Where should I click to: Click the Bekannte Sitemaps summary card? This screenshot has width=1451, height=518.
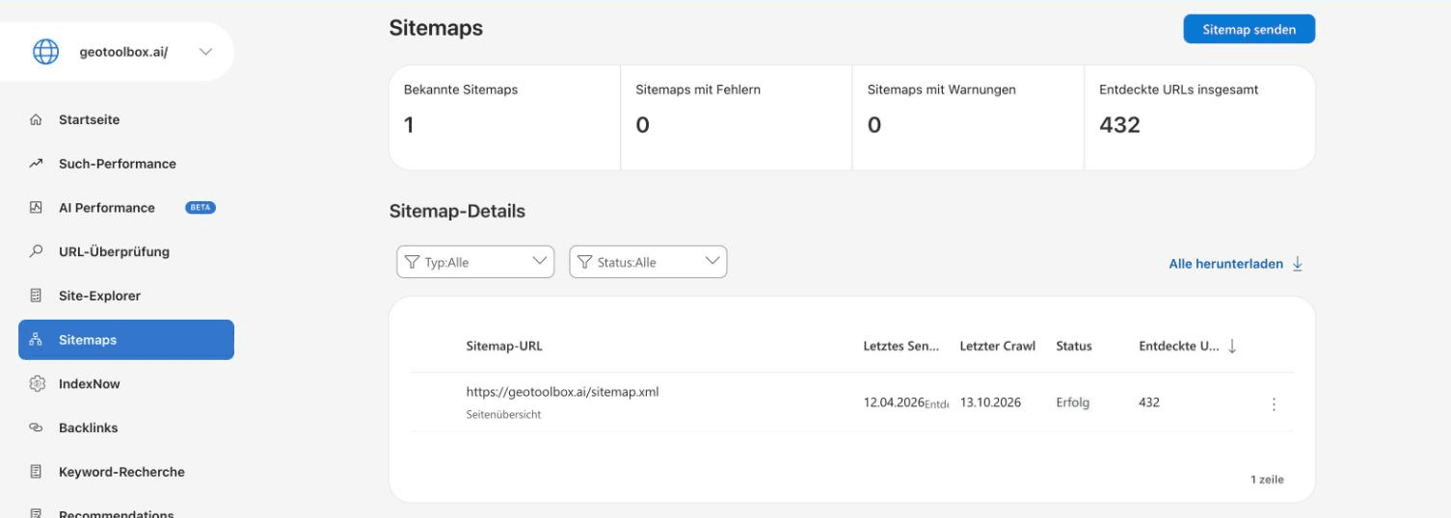[x=504, y=117]
